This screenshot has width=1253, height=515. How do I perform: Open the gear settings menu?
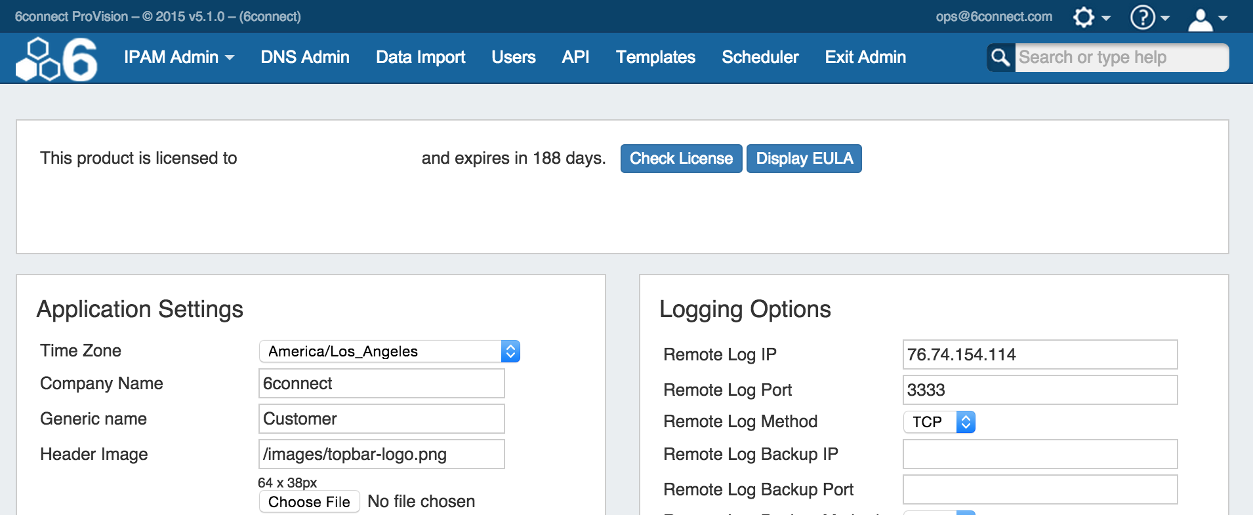(x=1090, y=17)
